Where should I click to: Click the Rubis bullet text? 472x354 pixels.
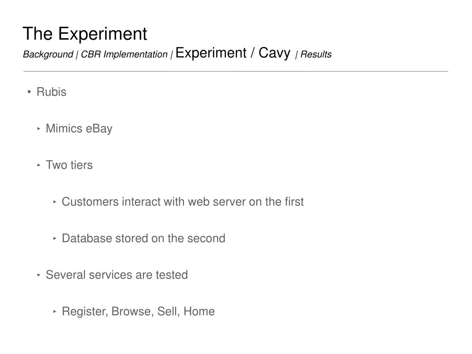coord(51,92)
